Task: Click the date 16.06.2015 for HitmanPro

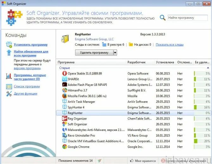Action: click(x=163, y=90)
